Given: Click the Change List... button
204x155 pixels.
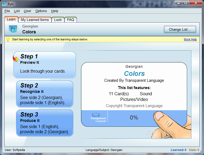Looking at the screenshot, I should click(x=180, y=30).
